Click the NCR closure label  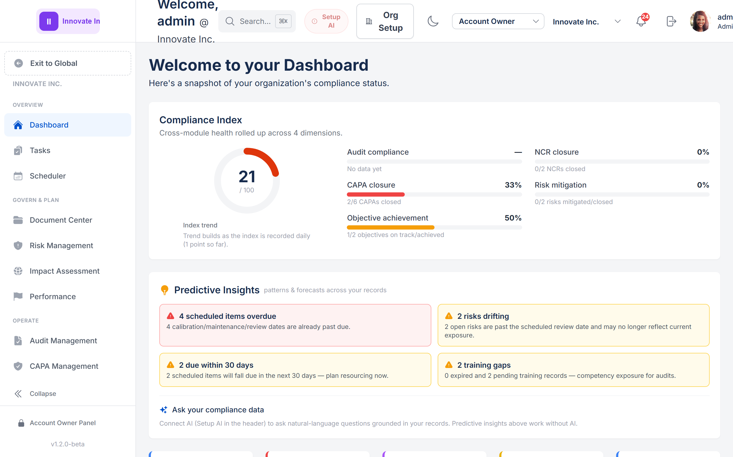tap(557, 152)
